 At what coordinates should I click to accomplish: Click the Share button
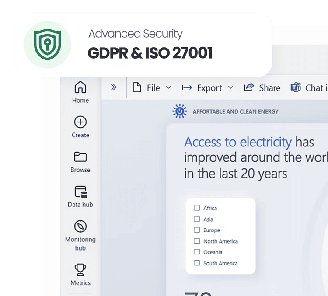tap(262, 88)
